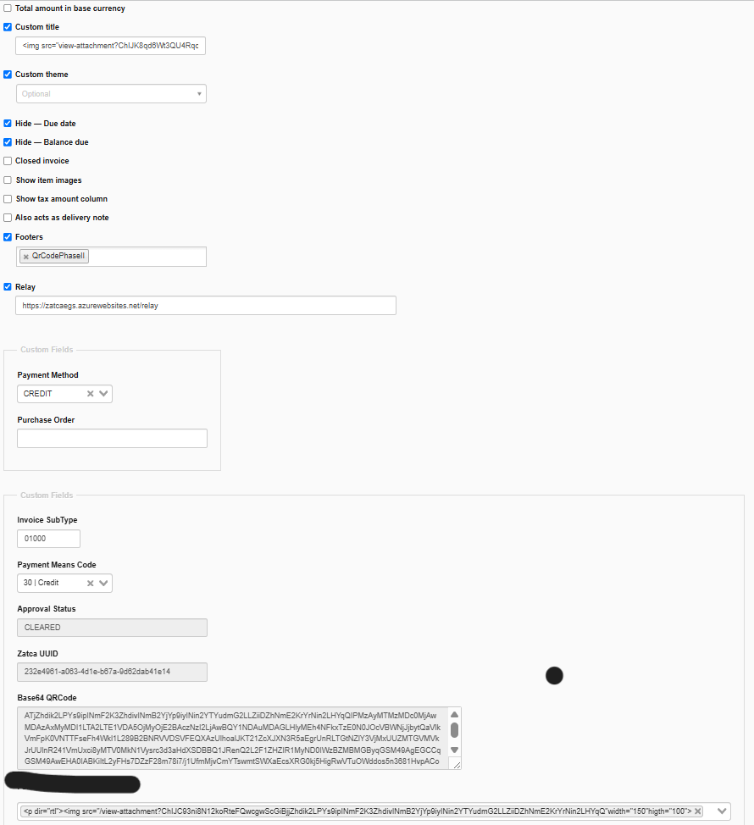Check Also acts as delivery note
Screen dimensions: 754x825
tap(8, 218)
